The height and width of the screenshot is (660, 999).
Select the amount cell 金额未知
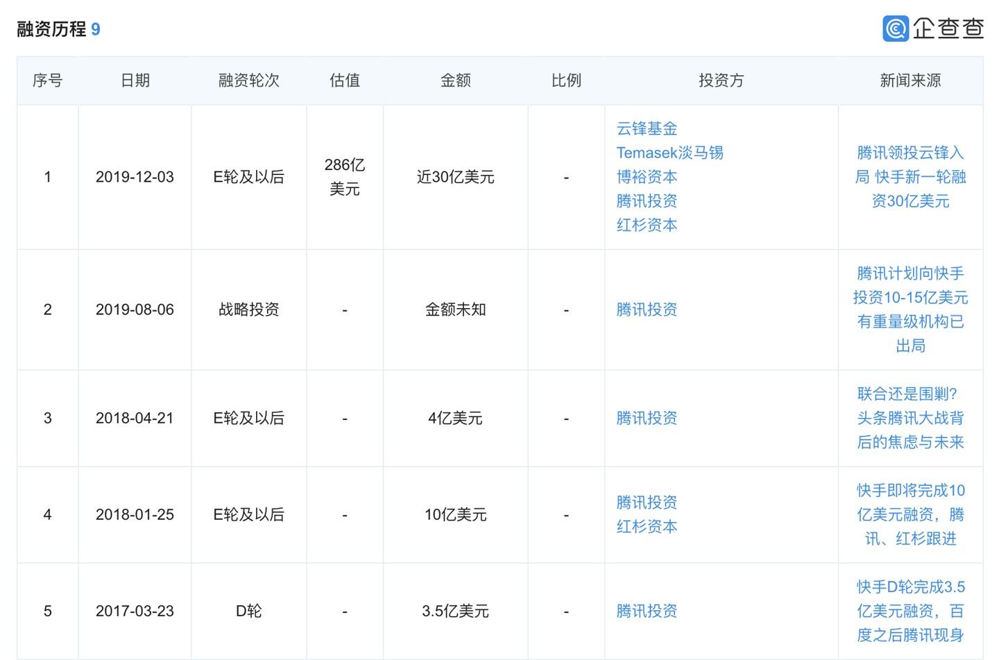coord(456,310)
